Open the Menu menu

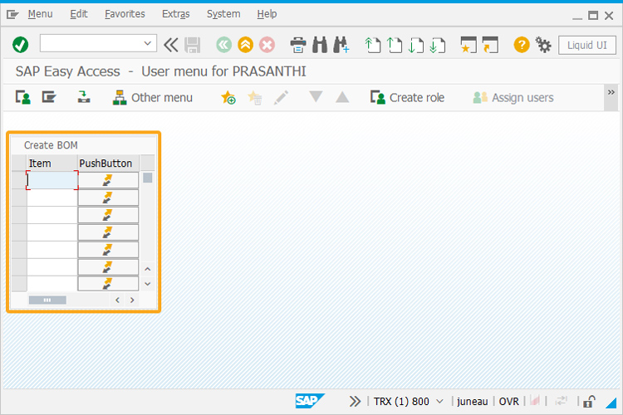pyautogui.click(x=40, y=14)
